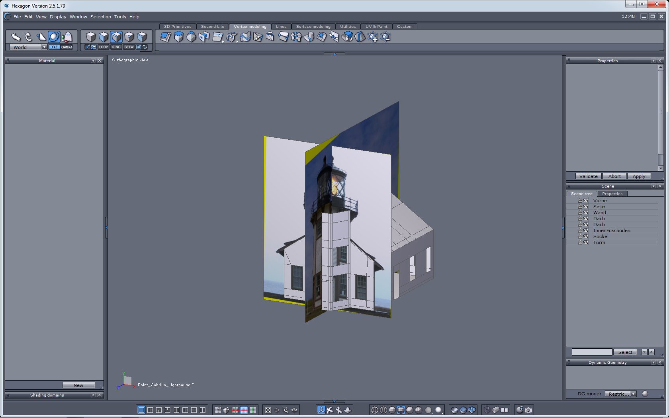The image size is (669, 418).
Task: Hide the Seite object with its eye icon
Action: pos(586,207)
